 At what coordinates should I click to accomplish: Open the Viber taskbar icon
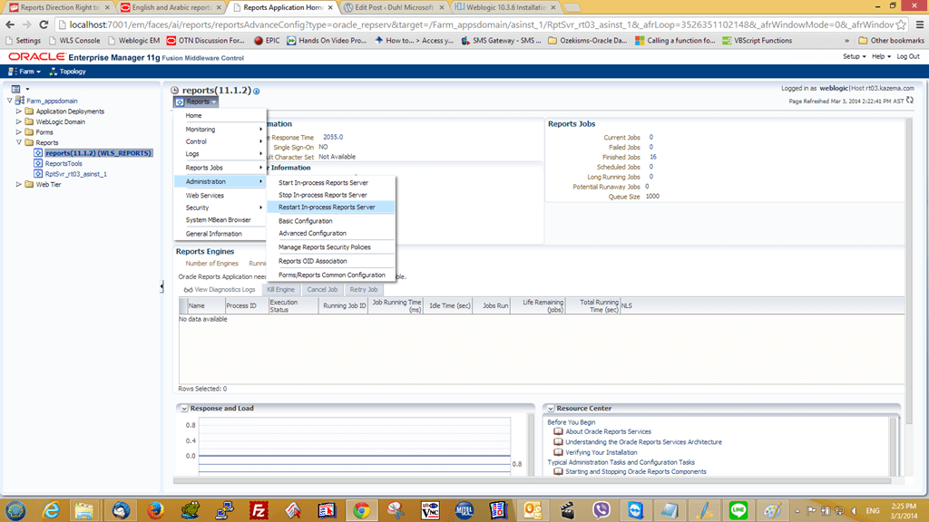point(601,510)
